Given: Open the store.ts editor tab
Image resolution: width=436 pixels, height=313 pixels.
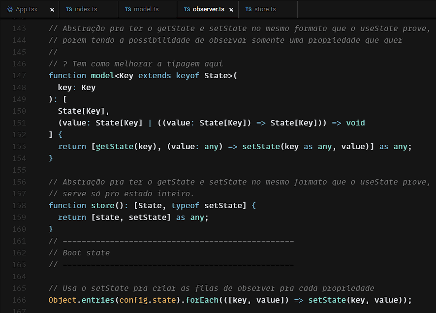Looking at the screenshot, I should 265,9.
